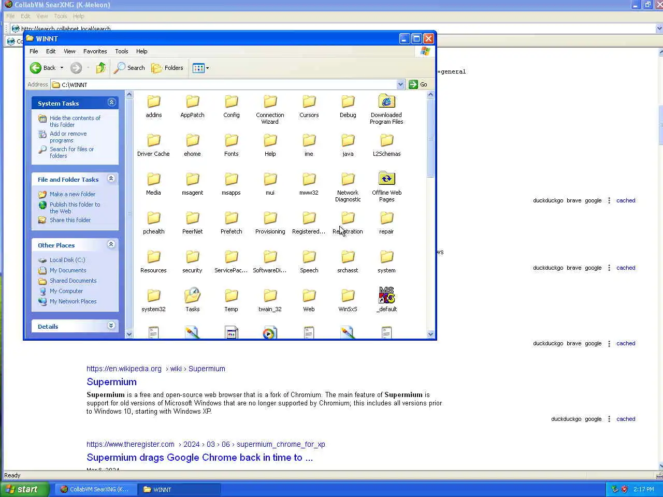
Task: Select the Network Diagnostic folder
Action: click(348, 187)
